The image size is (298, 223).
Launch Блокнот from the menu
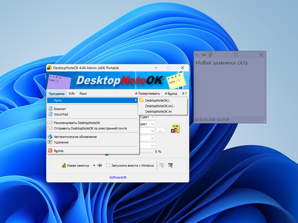92,109
